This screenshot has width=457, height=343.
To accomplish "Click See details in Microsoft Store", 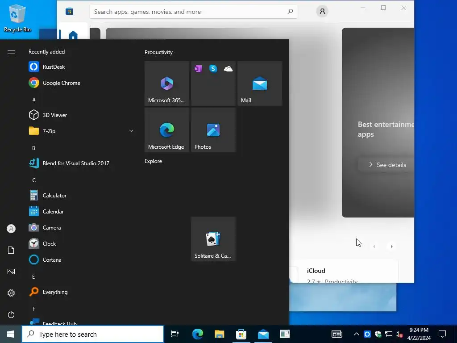I will [386, 165].
